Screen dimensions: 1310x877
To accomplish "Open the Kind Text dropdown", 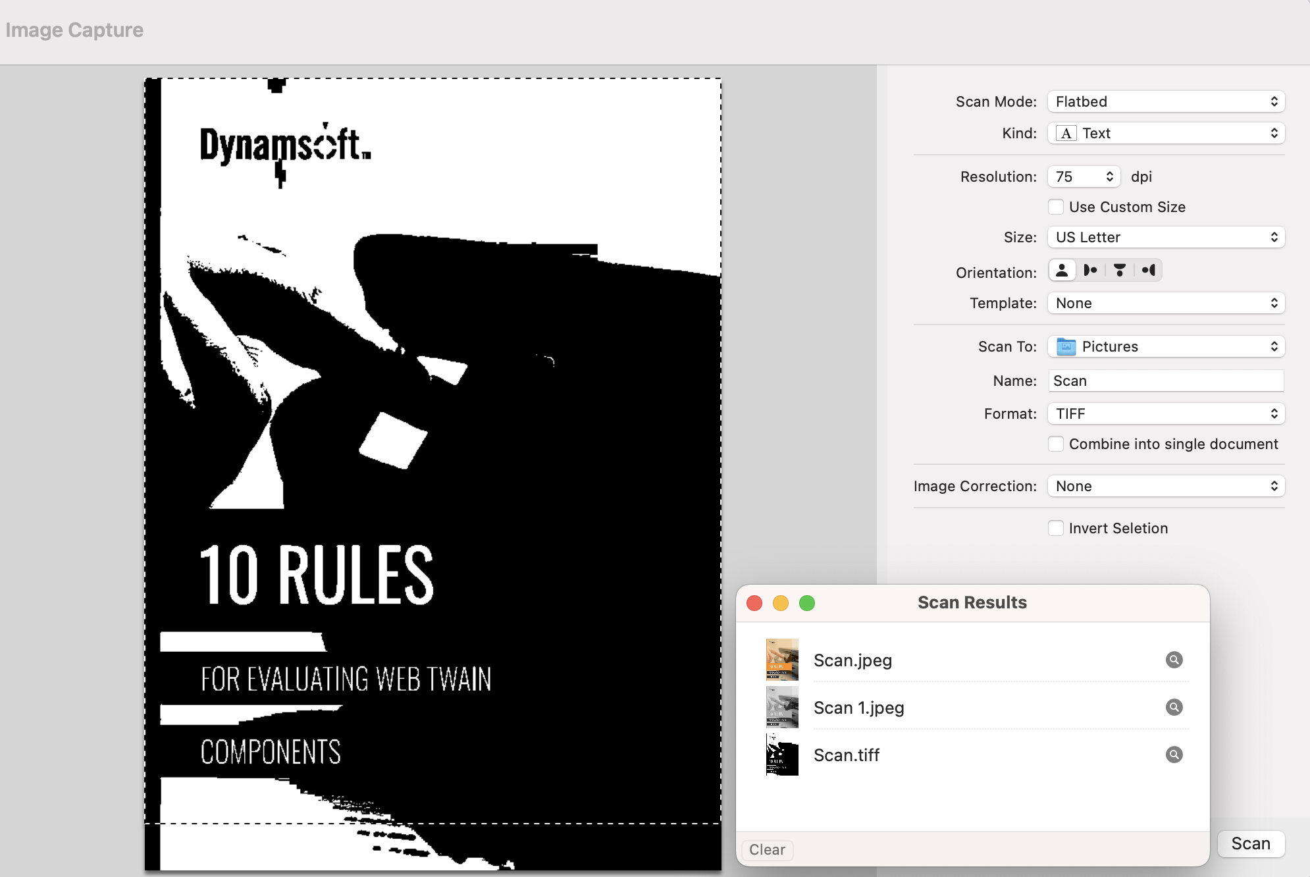I will pos(1166,133).
